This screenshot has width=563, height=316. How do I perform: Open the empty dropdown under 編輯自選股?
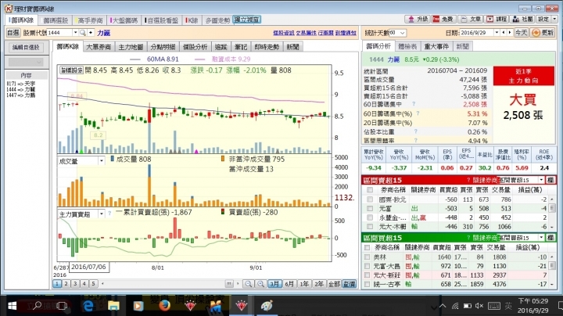pyautogui.click(x=26, y=62)
